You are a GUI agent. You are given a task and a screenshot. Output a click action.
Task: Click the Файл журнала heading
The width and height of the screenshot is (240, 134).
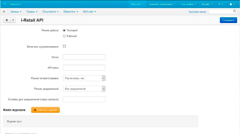(x=14, y=110)
